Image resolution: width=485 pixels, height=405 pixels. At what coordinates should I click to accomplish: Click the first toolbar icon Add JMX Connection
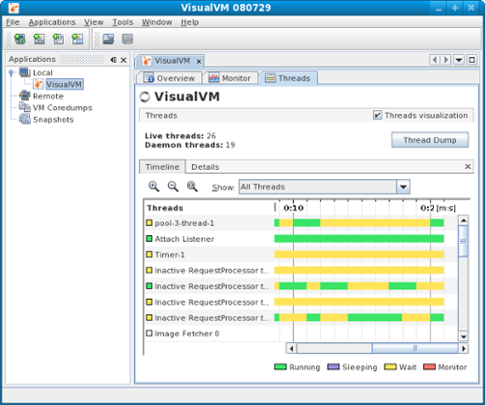point(20,40)
